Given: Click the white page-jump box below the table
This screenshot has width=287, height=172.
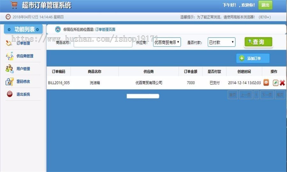Looking at the screenshot, I should pos(143,96).
